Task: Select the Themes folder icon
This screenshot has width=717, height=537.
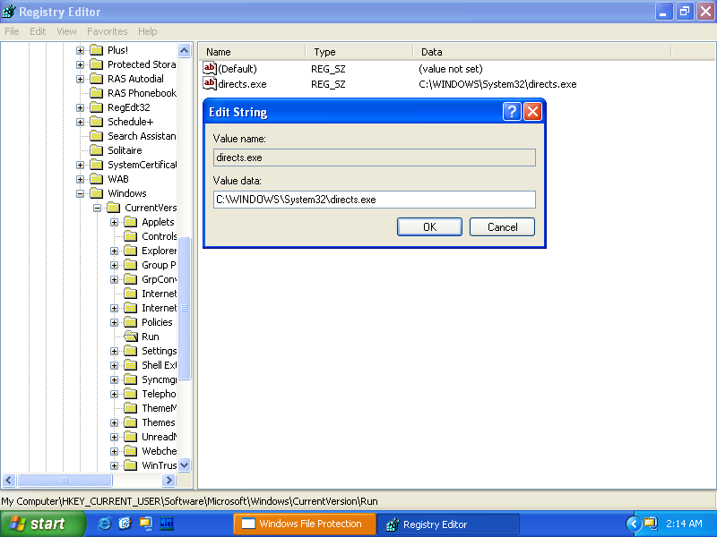Action: tap(130, 422)
